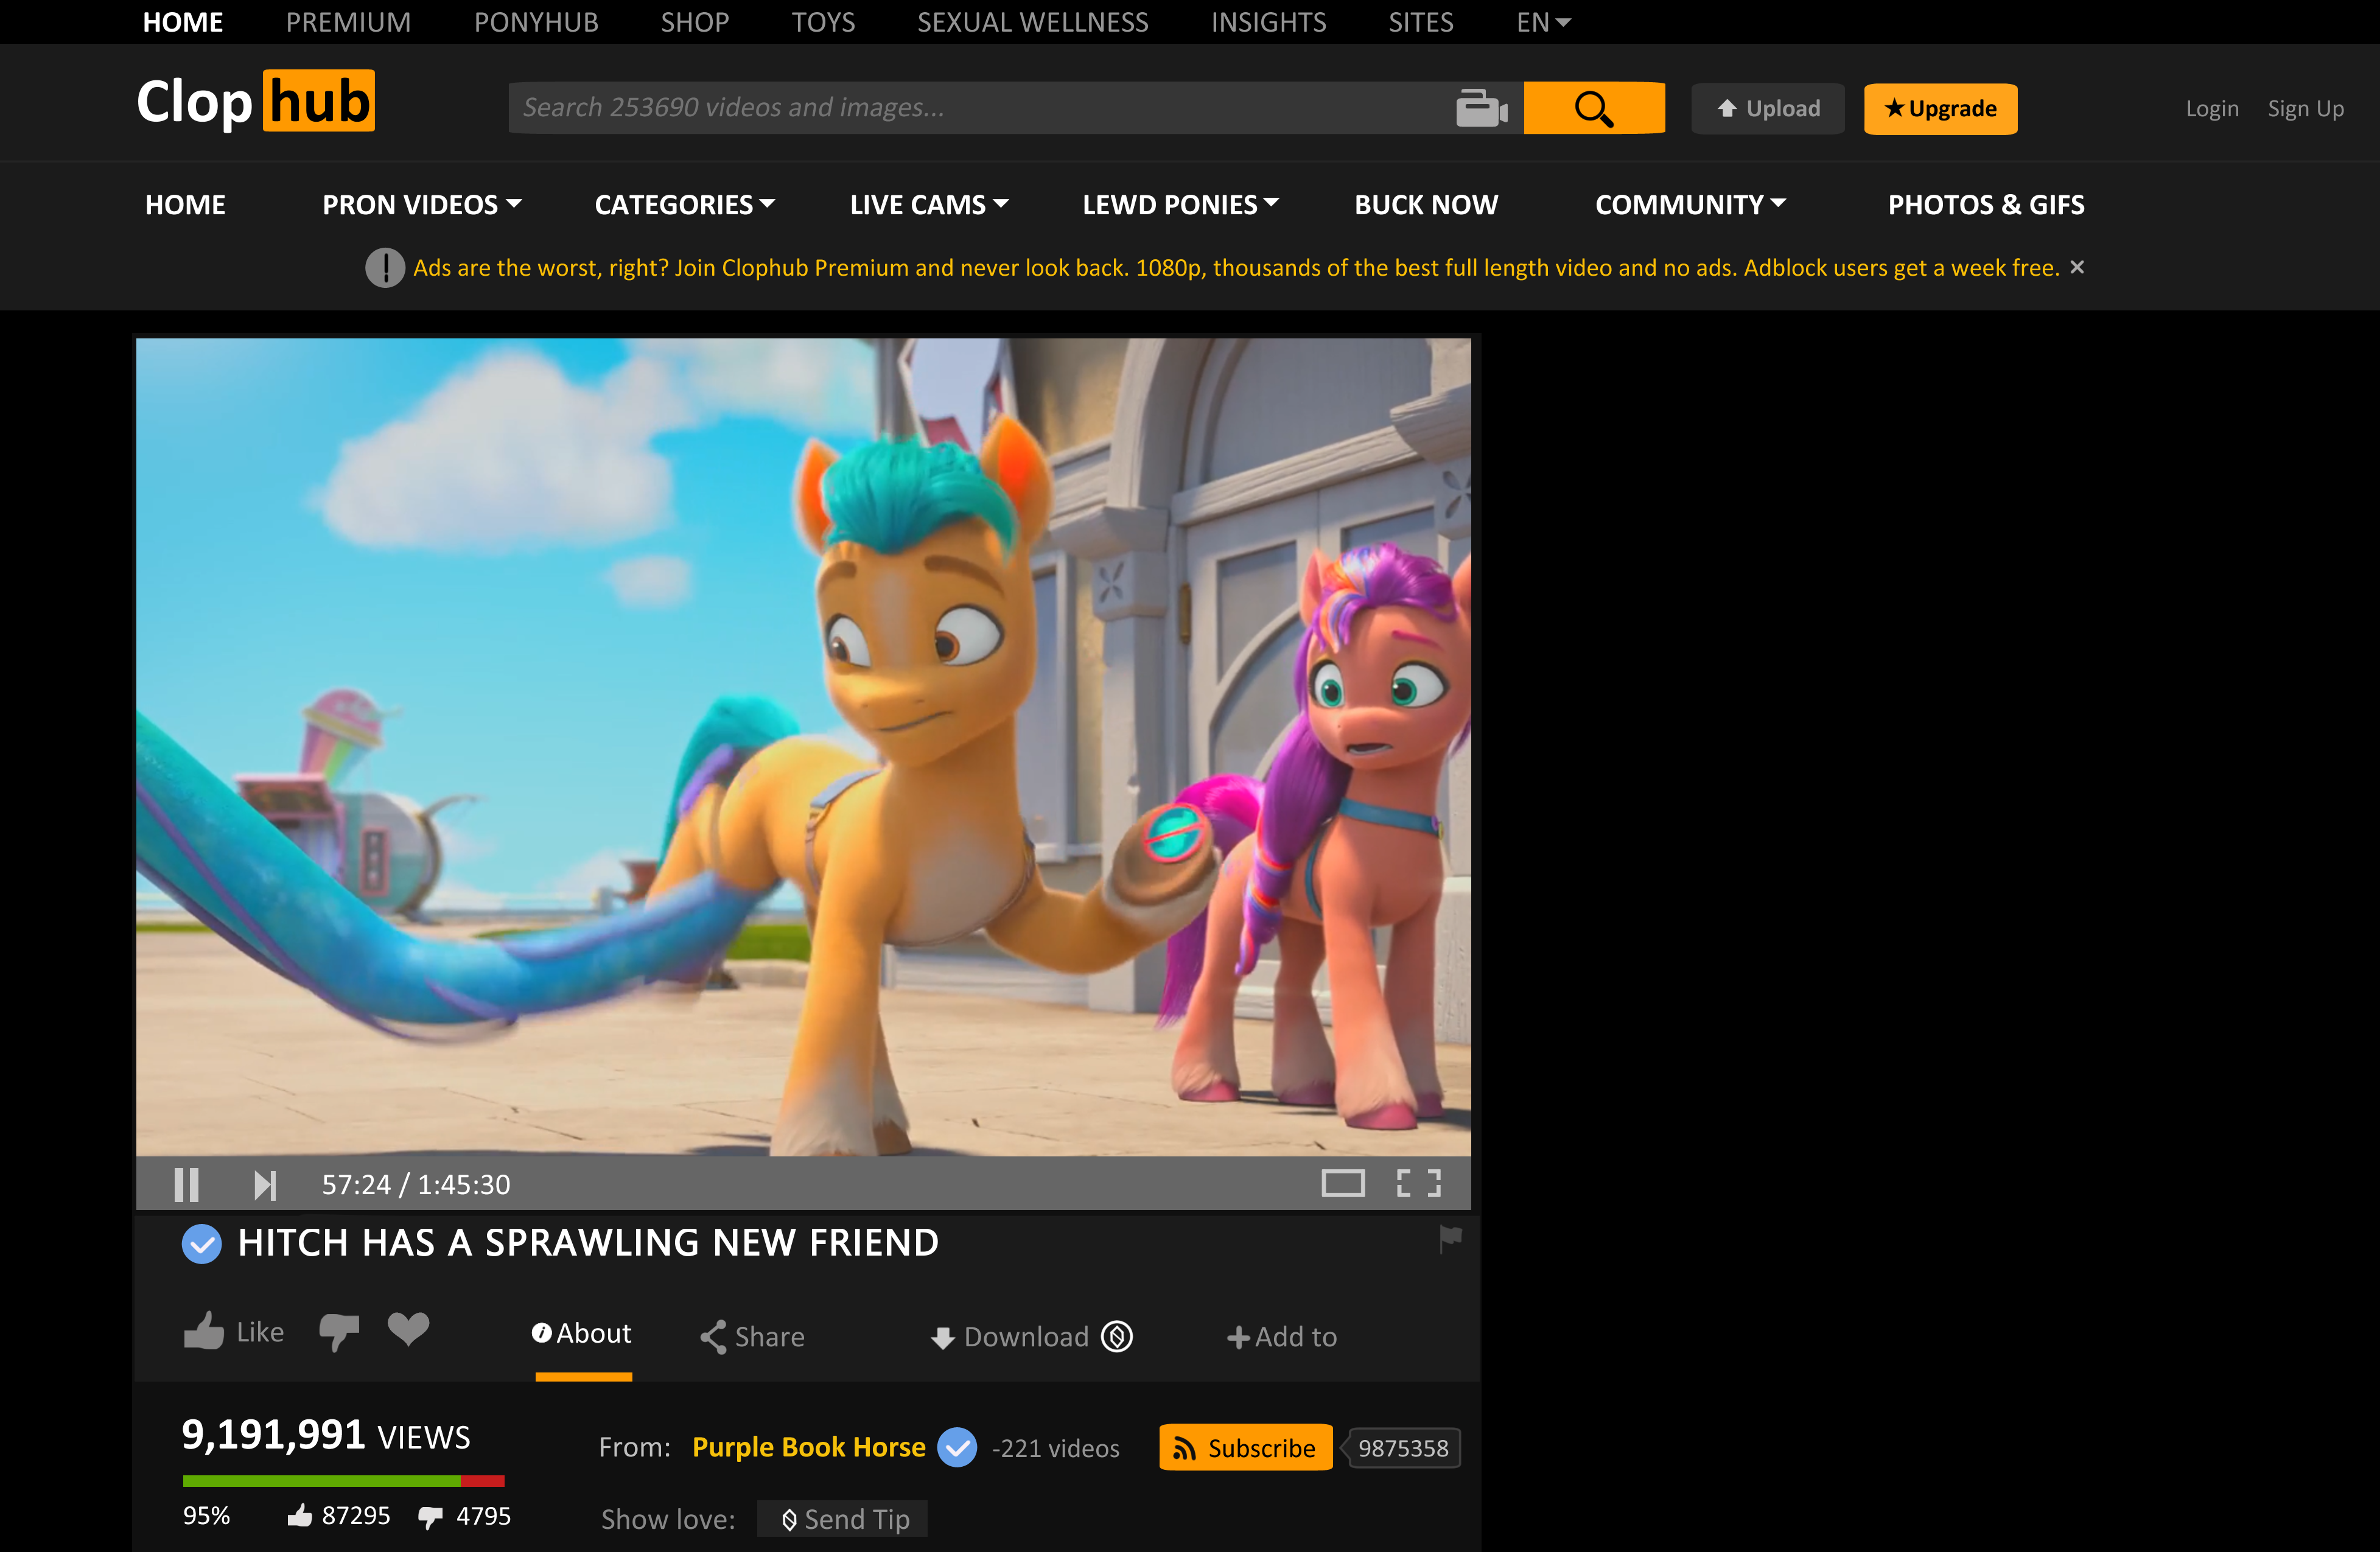
Task: Expand the Community dropdown menu
Action: point(1689,205)
